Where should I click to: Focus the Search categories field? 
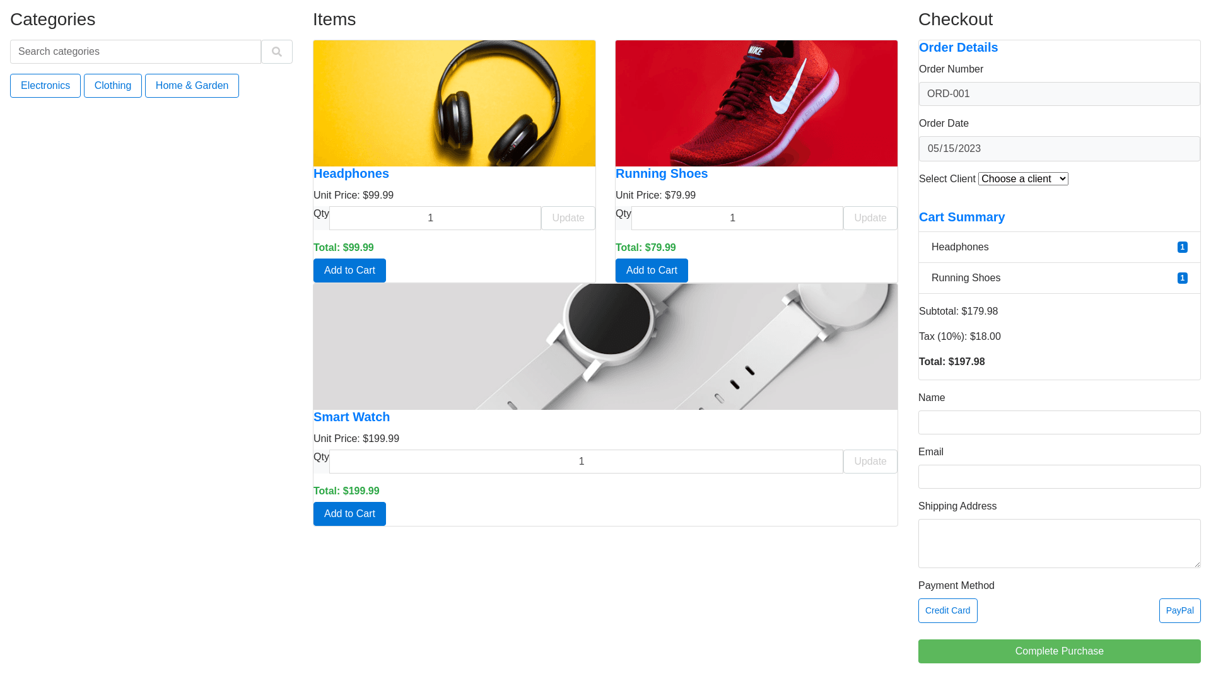136,52
